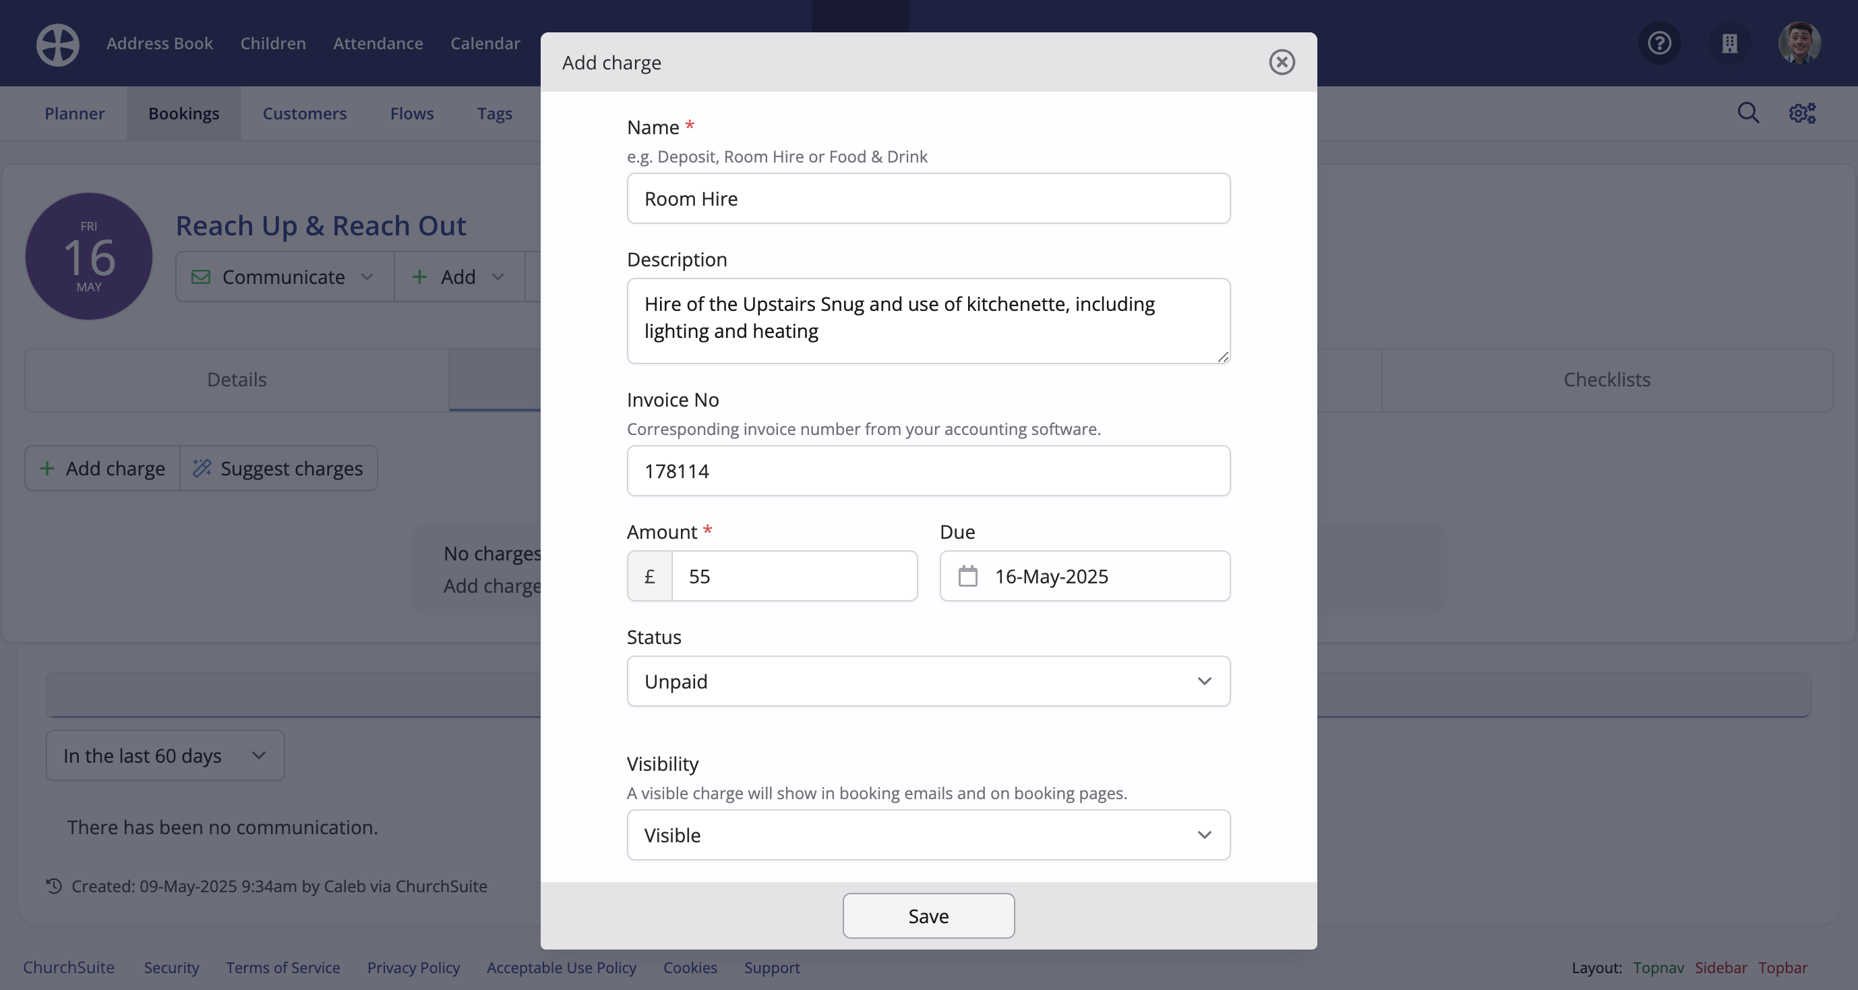
Task: Open the Status dropdown showing Unpaid
Action: coord(928,681)
